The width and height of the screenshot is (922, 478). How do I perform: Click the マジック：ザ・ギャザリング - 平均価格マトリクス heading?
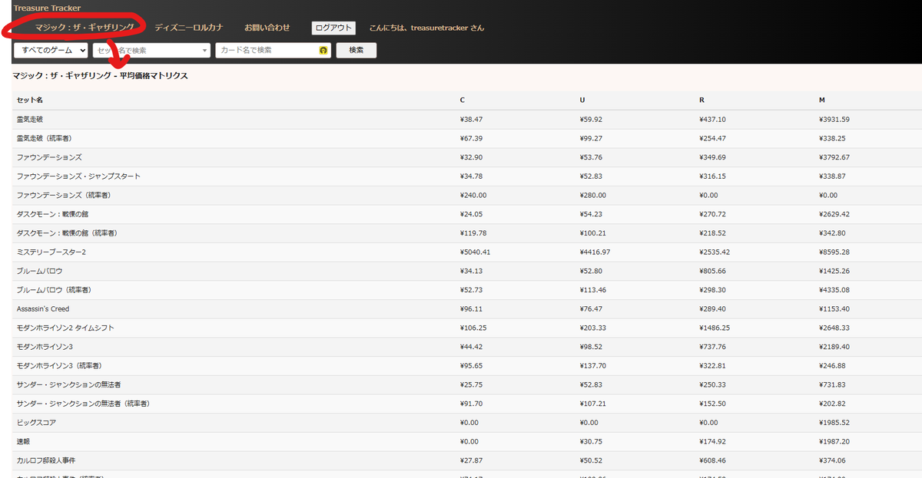point(100,76)
